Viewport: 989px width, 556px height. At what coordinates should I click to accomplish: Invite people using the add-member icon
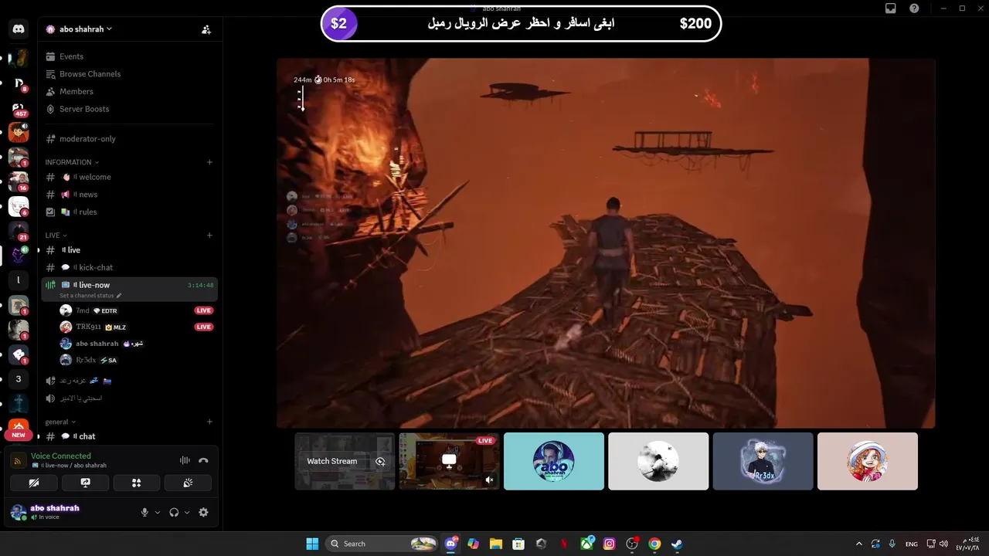[206, 29]
